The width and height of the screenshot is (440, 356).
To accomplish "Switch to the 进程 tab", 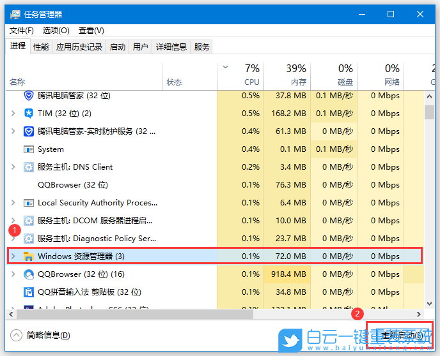I will click(18, 46).
